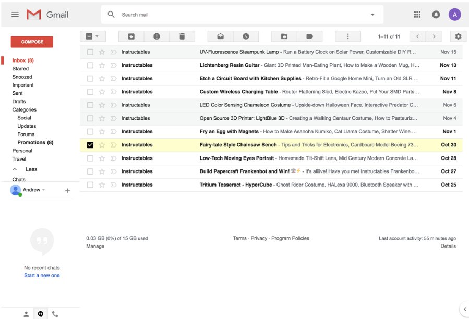This screenshot has height=319, width=469.
Task: Go to Starred mail
Action: pyautogui.click(x=20, y=69)
